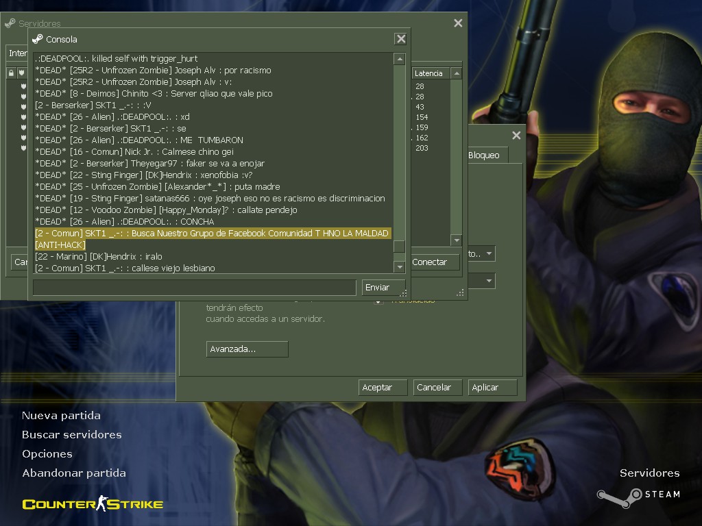This screenshot has width=702, height=526.
Task: Click the 'faker se va a enojar' line
Action: point(149,163)
